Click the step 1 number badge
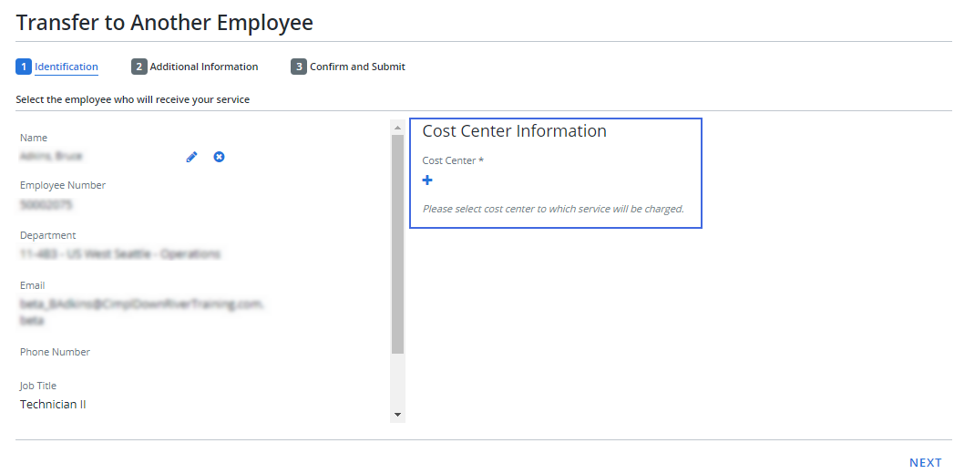Viewport: 954px width, 474px height. (24, 67)
